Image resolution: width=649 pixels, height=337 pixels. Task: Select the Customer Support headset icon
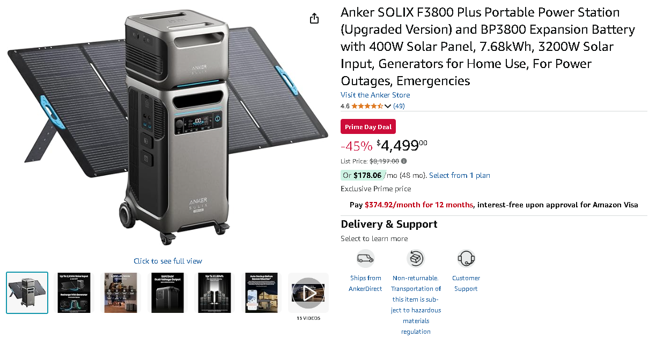coord(466,258)
